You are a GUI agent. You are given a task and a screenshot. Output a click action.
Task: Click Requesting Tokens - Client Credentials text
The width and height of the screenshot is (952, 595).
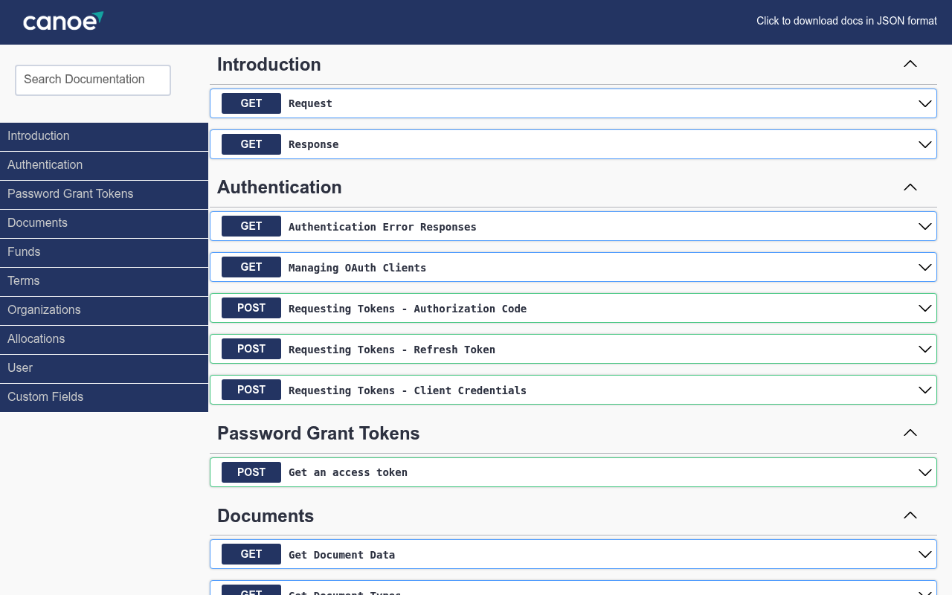tap(408, 390)
